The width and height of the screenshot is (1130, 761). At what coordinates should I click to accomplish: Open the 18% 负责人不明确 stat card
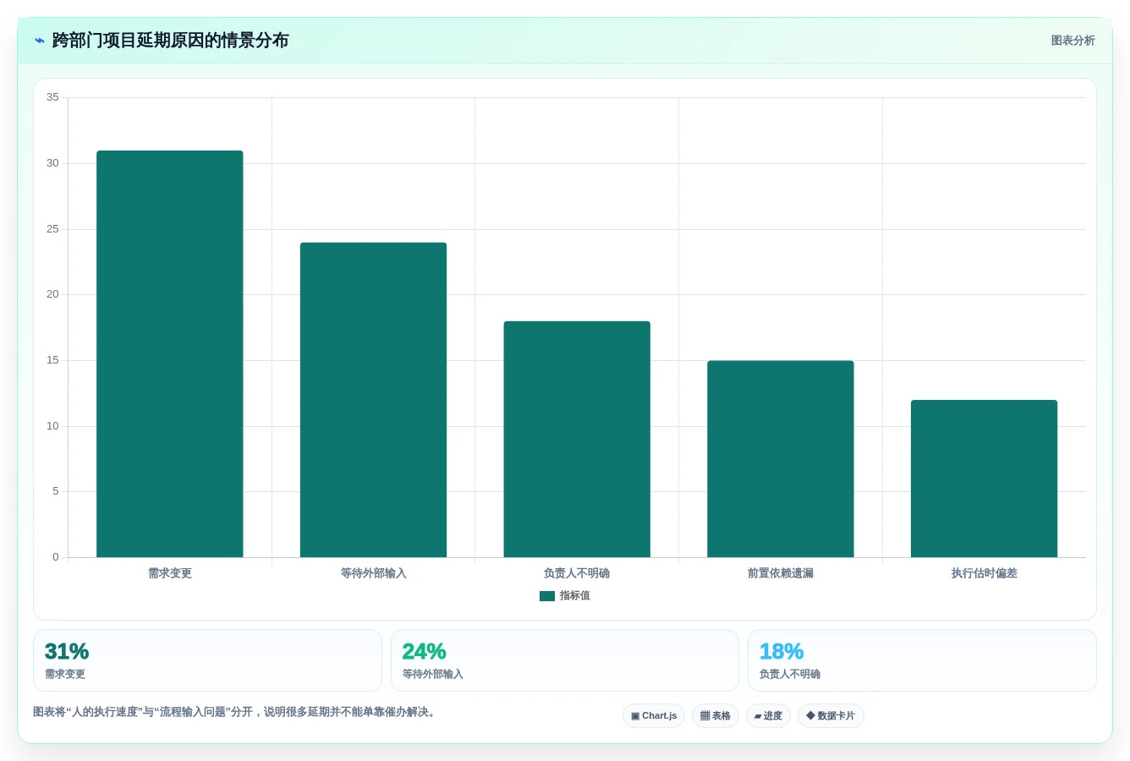[x=922, y=660]
